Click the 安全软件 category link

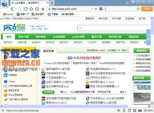(x=36, y=42)
